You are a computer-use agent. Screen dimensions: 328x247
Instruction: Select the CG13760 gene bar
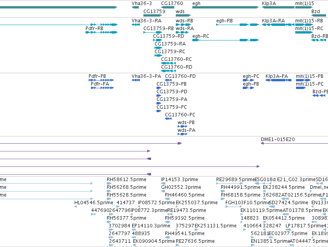(x=168, y=7)
